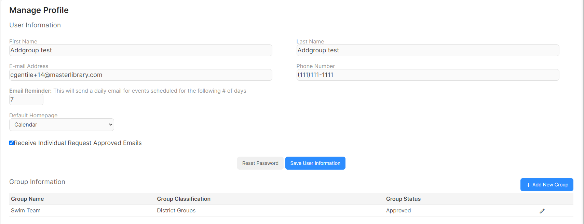Toggle Receive Individual Request Approved Emails checkbox
Viewport: 584px width, 224px height.
click(x=11, y=143)
